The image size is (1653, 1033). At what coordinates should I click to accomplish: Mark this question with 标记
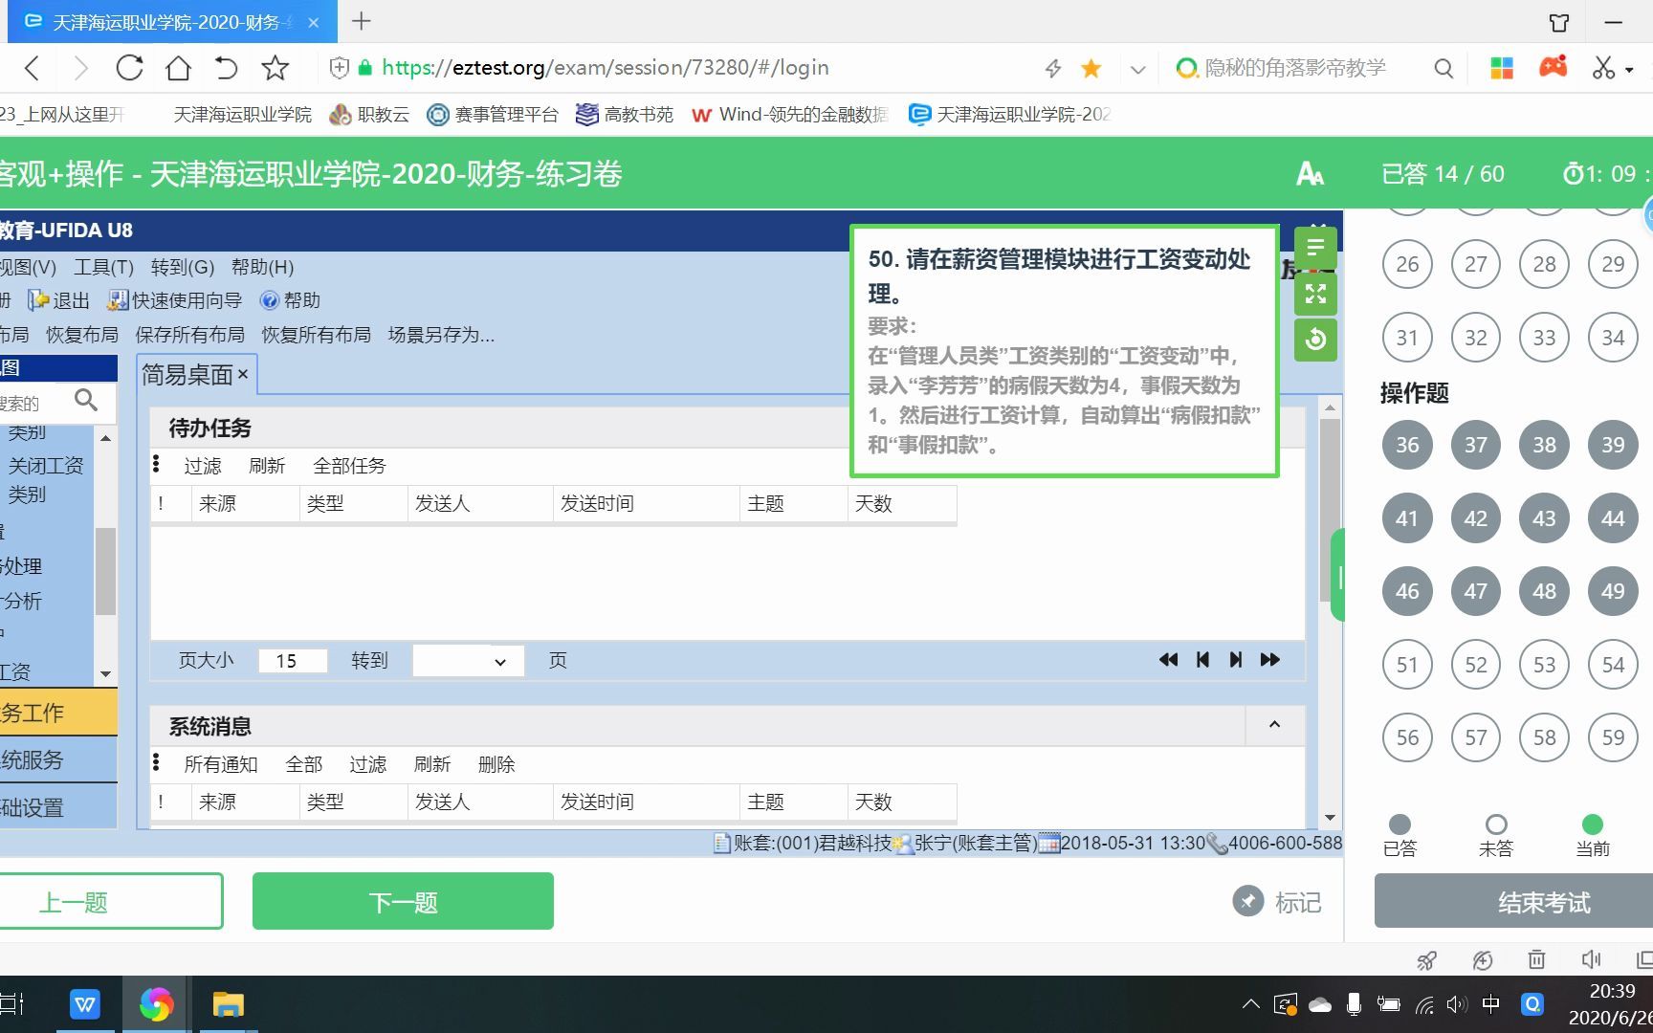[1277, 901]
